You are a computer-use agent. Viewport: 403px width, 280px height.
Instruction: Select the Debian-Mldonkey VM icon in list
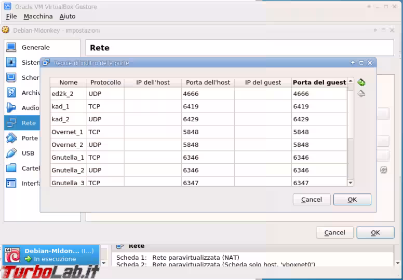click(x=12, y=256)
